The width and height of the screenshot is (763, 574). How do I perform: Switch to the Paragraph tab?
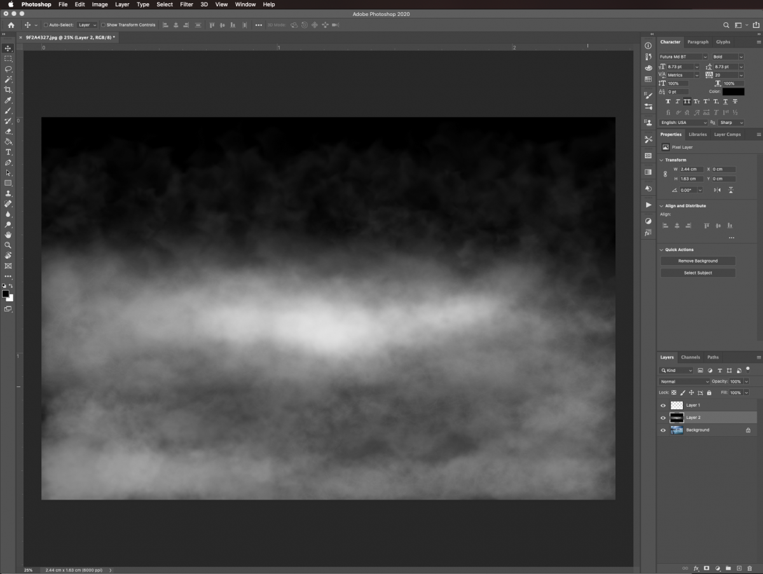click(698, 42)
